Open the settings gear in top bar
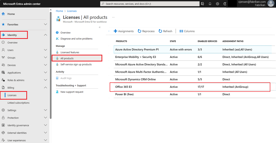 [x=217, y=4]
